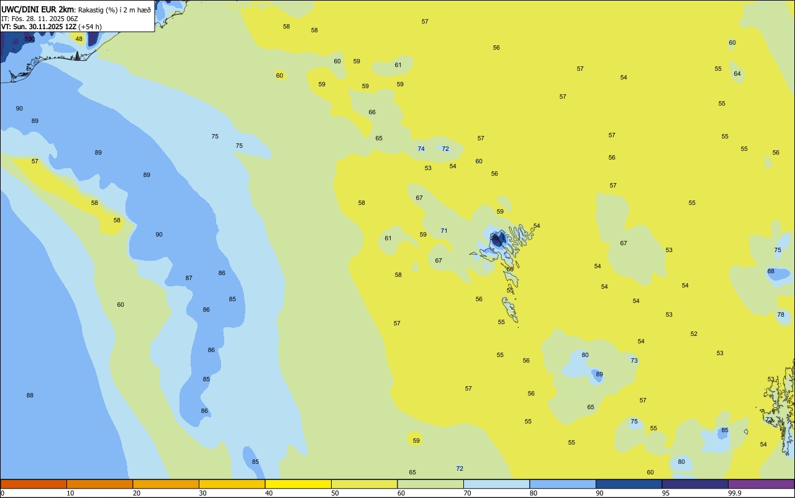Click the 'IT: Fös. 28. 11. 2025 06Z' line

pyautogui.click(x=39, y=19)
